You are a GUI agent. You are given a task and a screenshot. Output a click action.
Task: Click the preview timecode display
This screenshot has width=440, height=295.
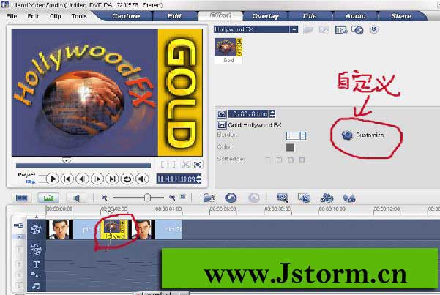(176, 179)
